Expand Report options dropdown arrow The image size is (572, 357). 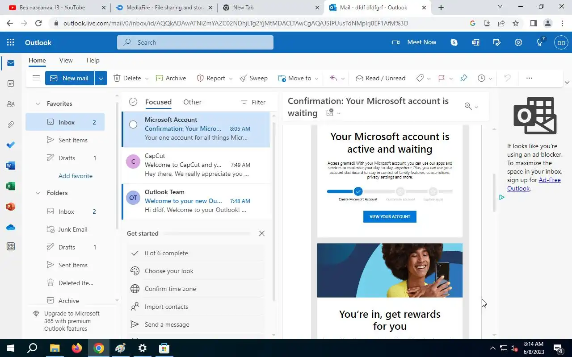click(231, 79)
